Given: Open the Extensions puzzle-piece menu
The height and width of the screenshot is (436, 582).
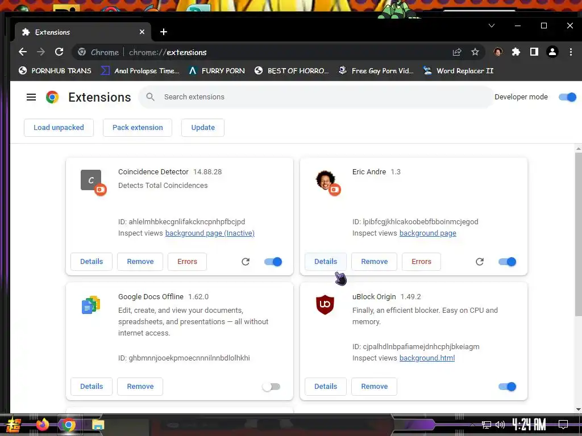Looking at the screenshot, I should pyautogui.click(x=516, y=52).
